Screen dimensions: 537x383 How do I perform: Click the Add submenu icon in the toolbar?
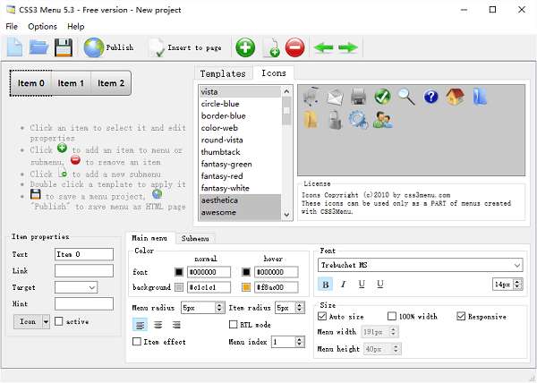pos(271,48)
